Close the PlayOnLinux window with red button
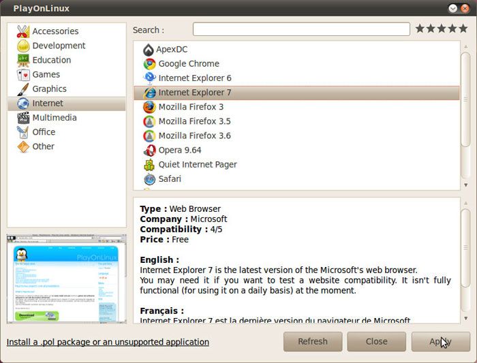 pyautogui.click(x=465, y=8)
